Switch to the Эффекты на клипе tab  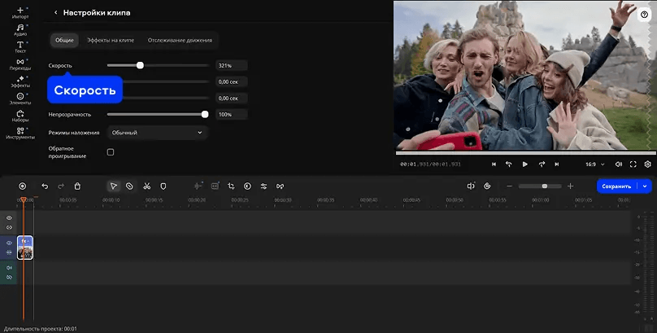tap(111, 40)
